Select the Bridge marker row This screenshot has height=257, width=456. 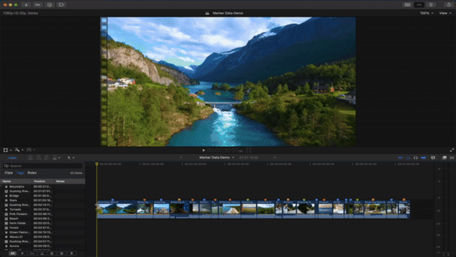42,196
